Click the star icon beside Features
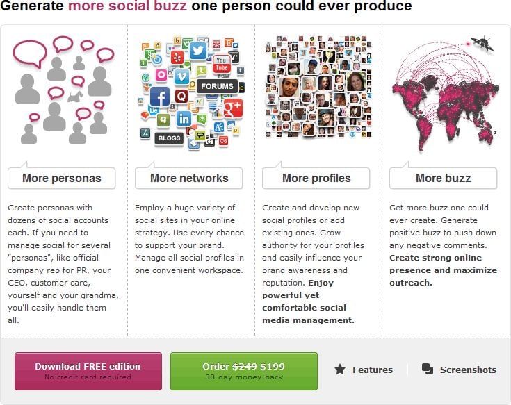This screenshot has height=405, width=511. (339, 369)
